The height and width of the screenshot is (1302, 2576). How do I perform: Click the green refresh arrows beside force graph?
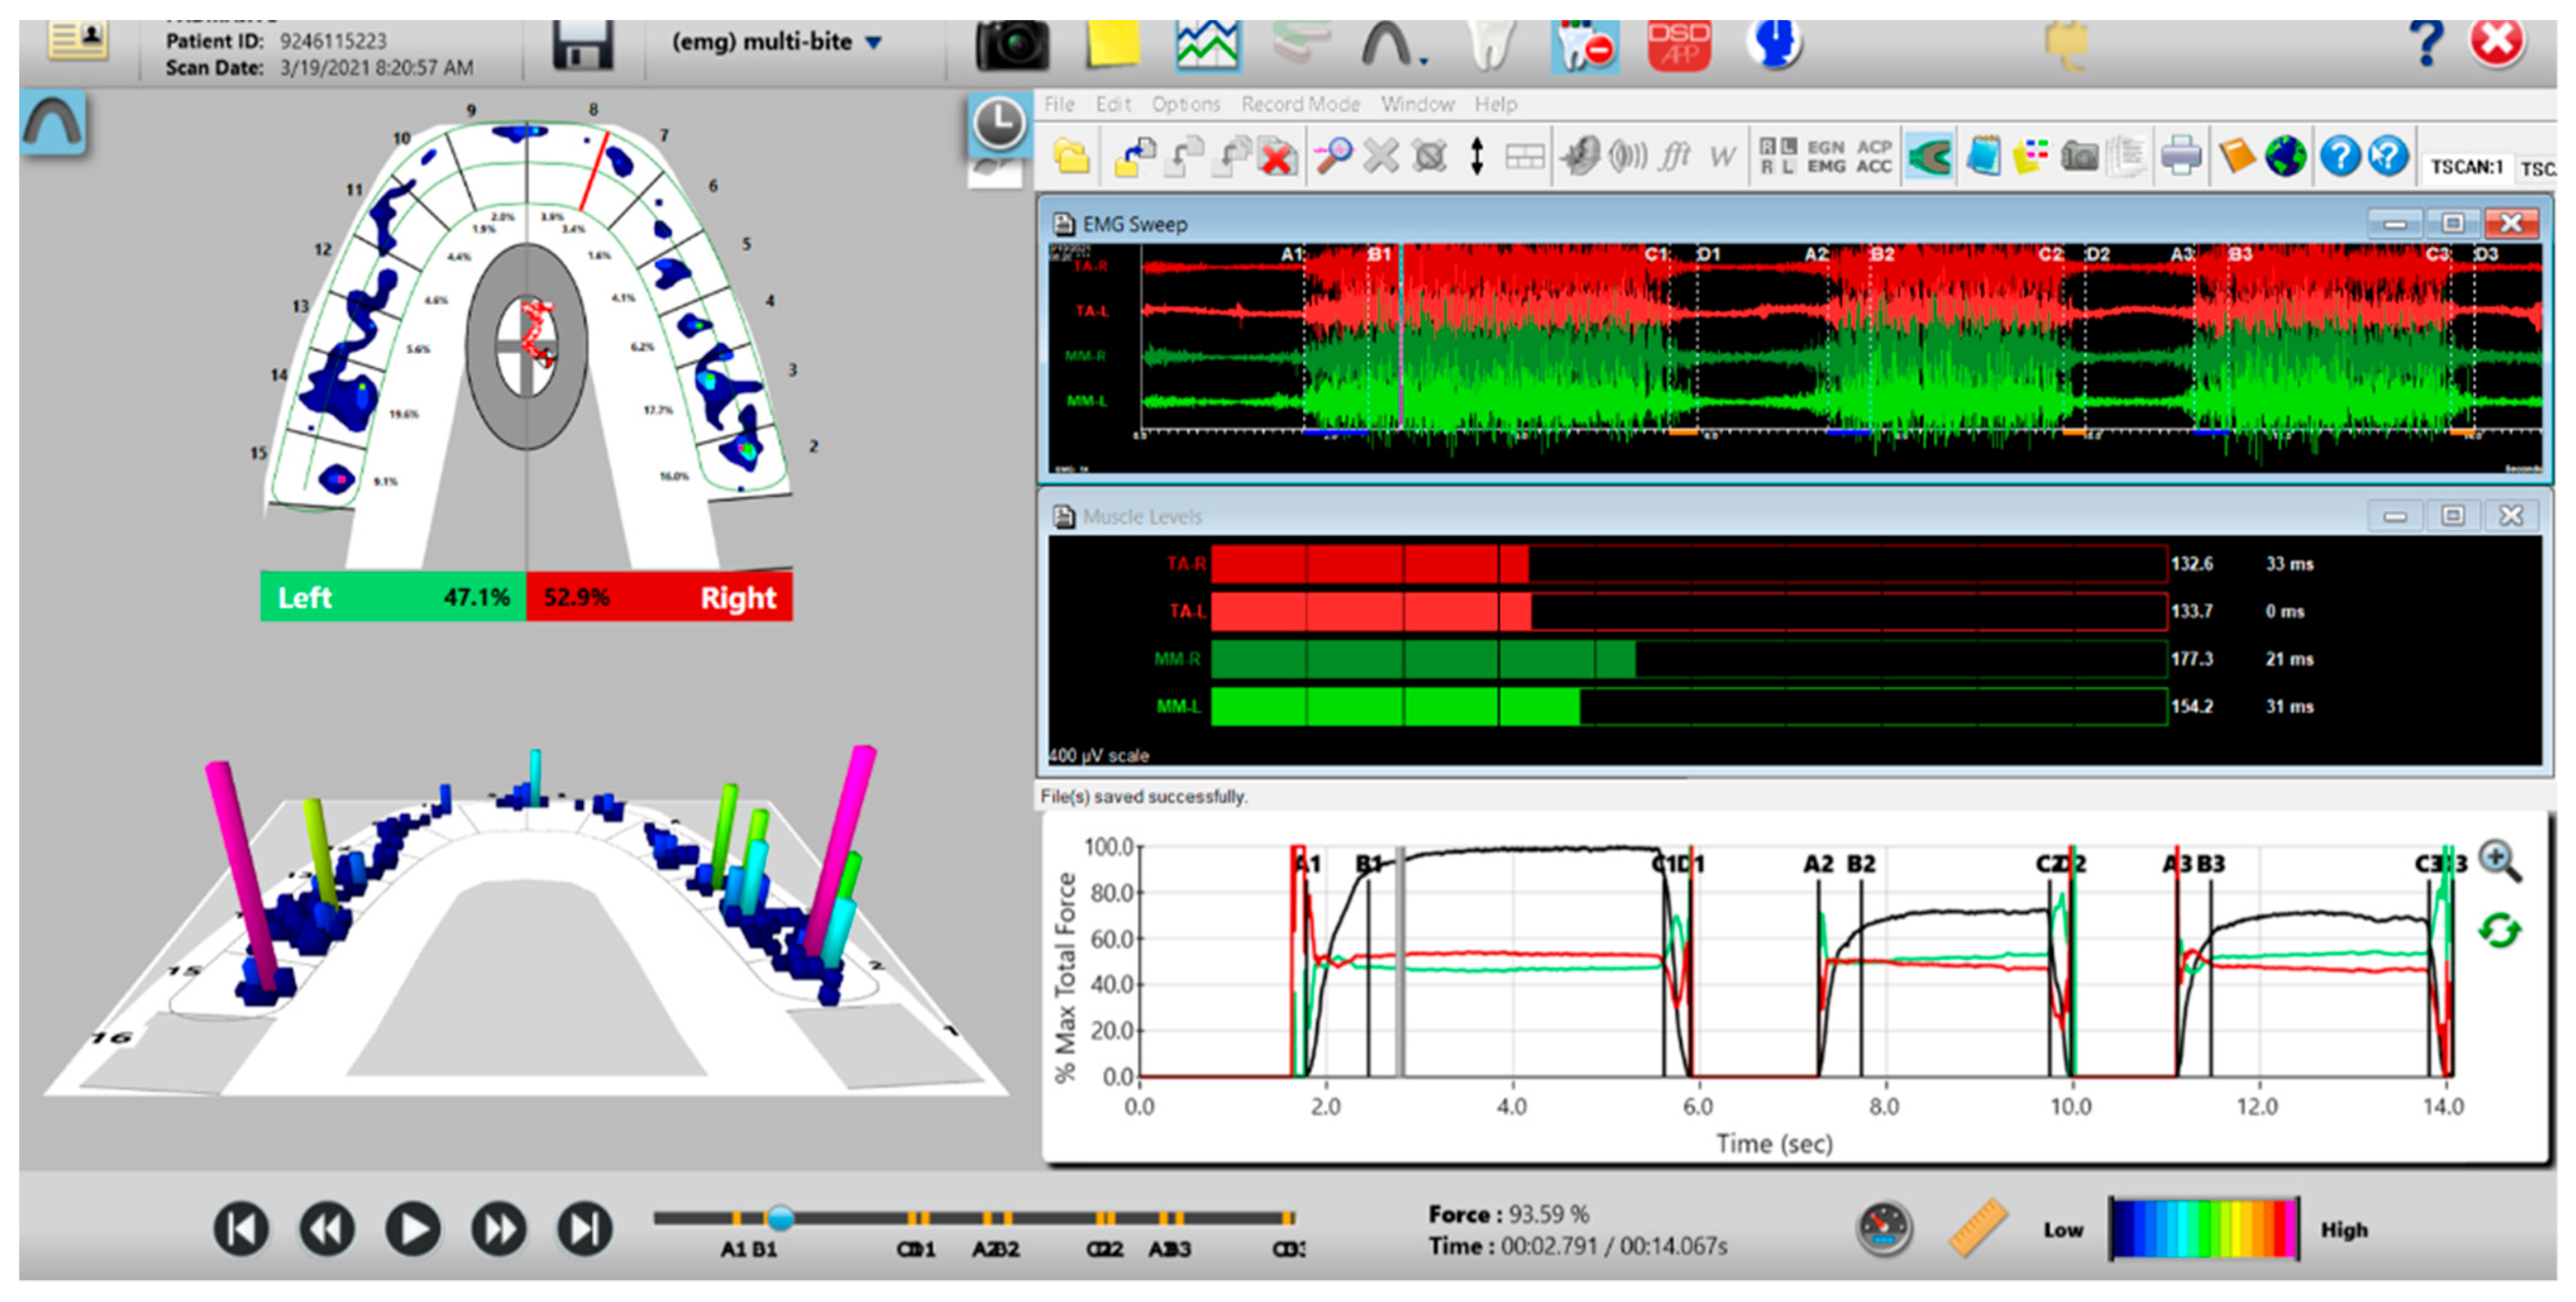point(2499,931)
